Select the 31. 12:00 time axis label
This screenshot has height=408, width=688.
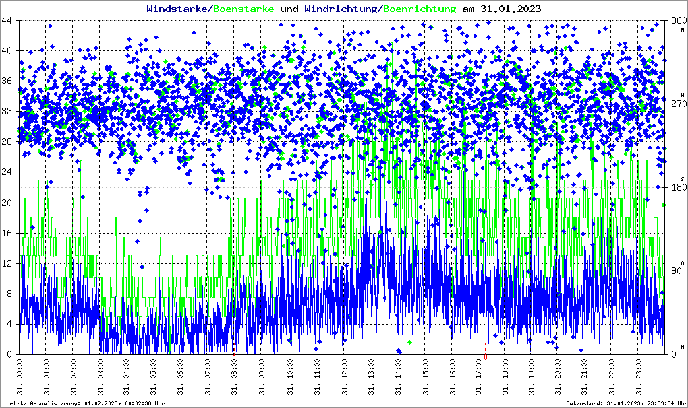[x=343, y=378]
